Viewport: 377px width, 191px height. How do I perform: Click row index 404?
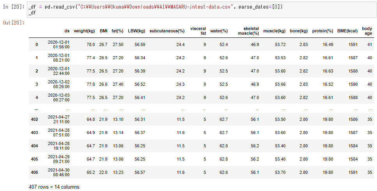(x=34, y=146)
